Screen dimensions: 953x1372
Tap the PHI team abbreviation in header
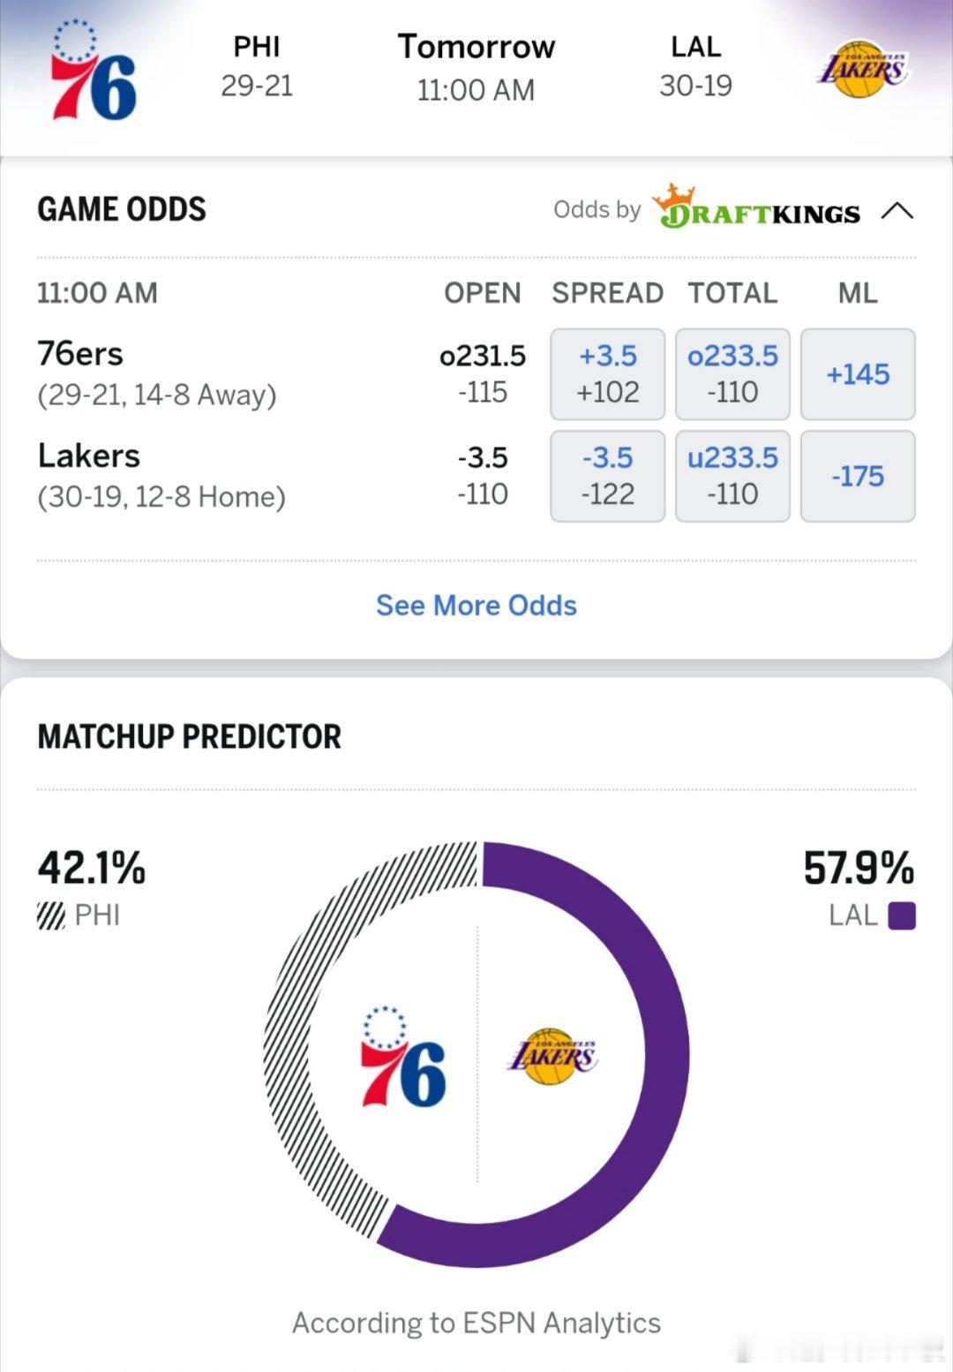click(257, 46)
